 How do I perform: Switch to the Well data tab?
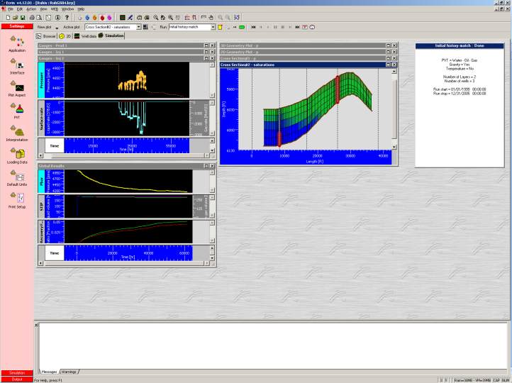(89, 34)
